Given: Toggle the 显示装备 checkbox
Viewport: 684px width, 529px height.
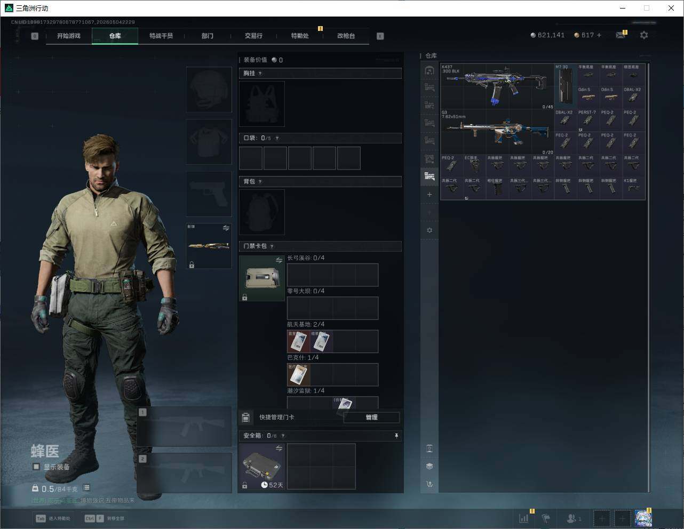Looking at the screenshot, I should [36, 467].
